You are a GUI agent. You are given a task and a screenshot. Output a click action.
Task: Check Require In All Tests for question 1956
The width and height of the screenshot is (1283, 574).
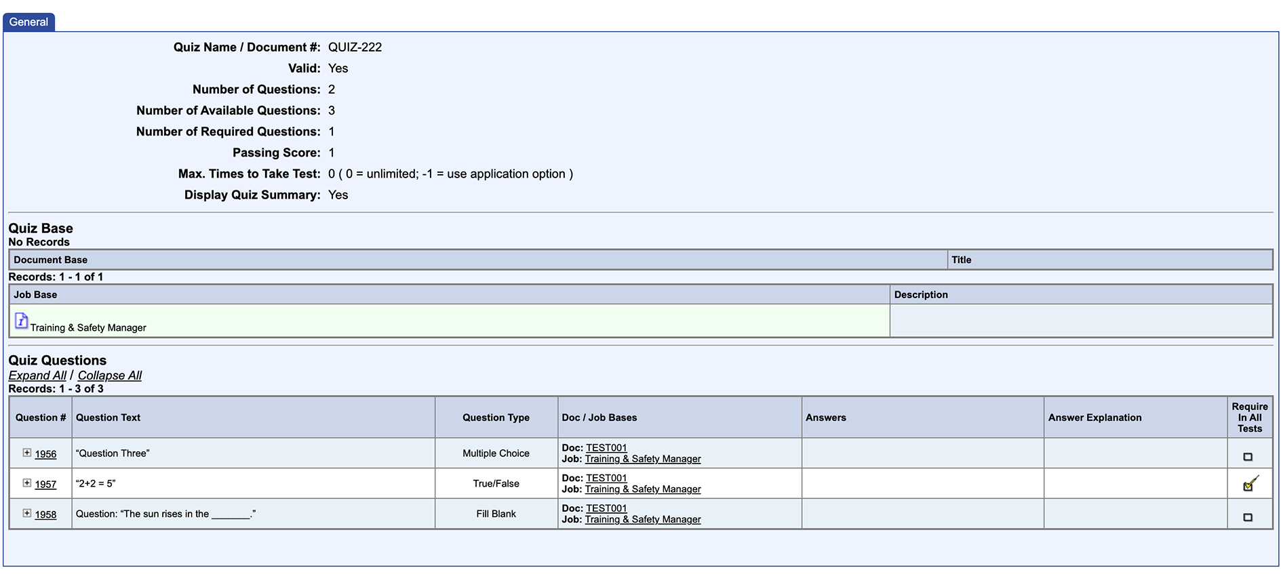tap(1248, 457)
